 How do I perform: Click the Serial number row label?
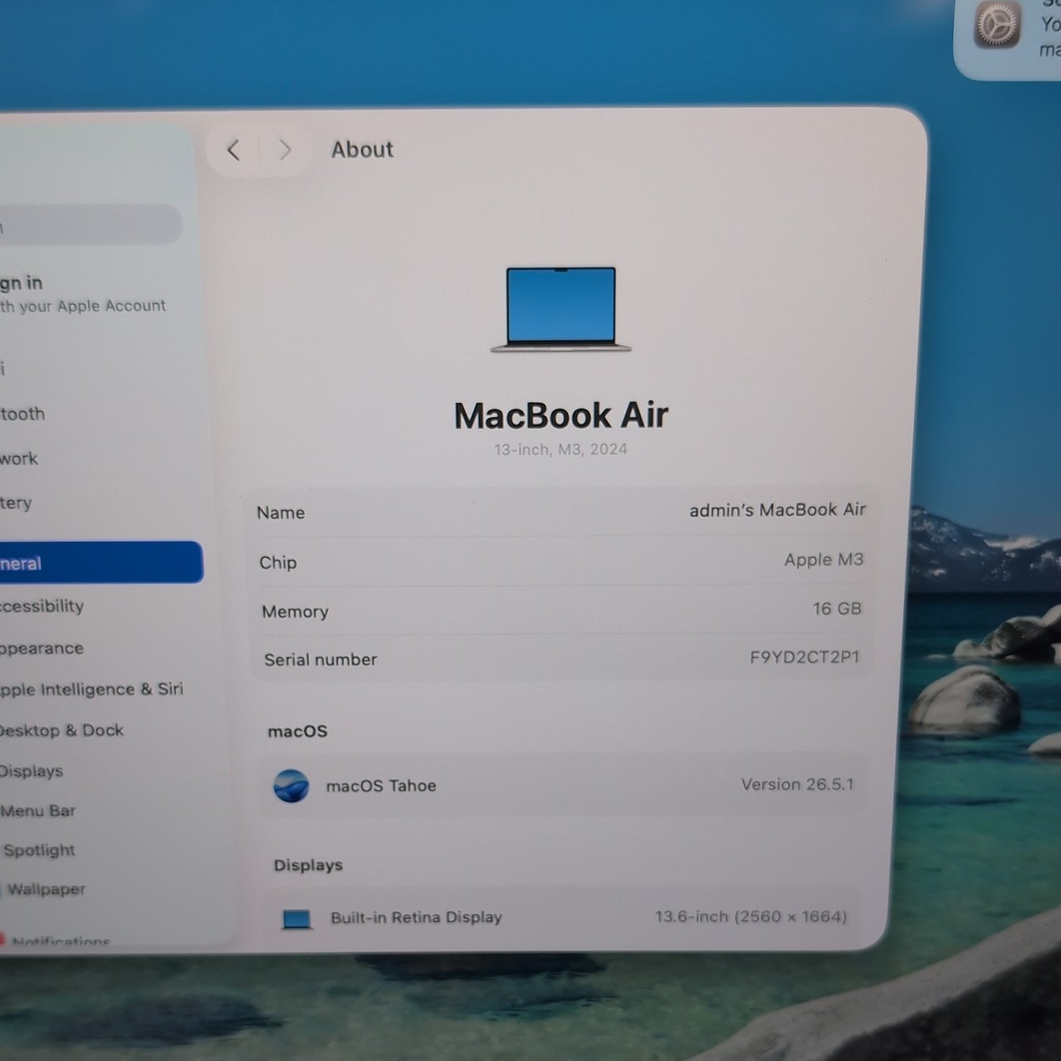pos(321,659)
